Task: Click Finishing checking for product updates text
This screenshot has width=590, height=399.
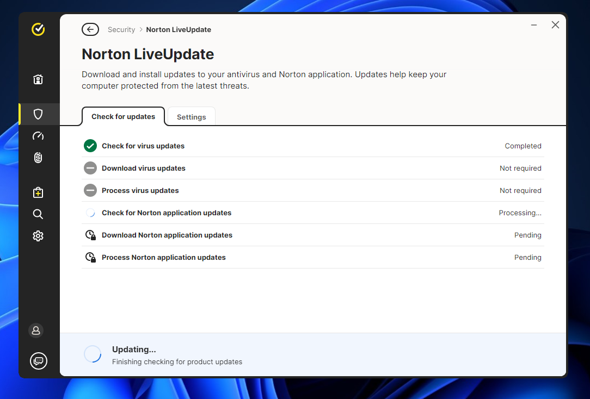Action: pos(177,362)
